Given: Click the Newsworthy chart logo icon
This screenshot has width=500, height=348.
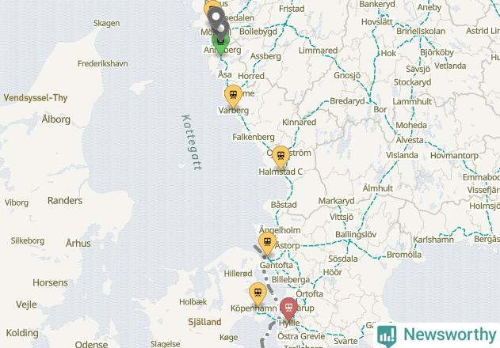Looking at the screenshot, I should pos(387,335).
